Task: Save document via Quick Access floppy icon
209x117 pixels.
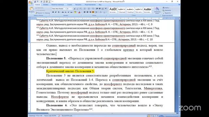Action: click(x=35, y=2)
